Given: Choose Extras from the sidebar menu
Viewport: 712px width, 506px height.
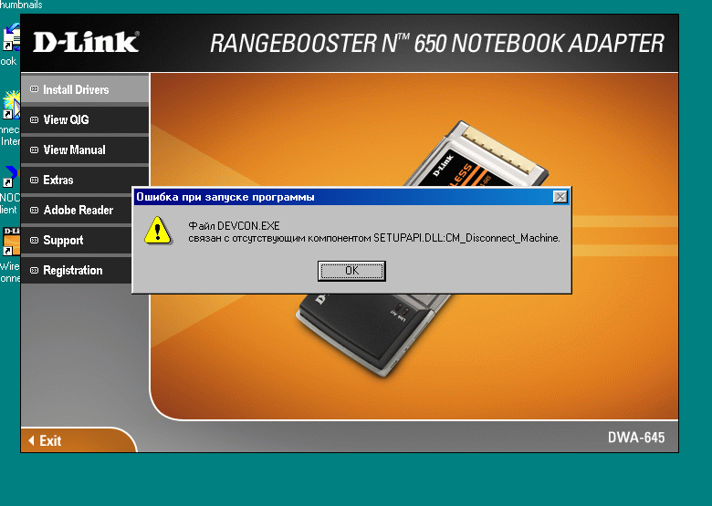Looking at the screenshot, I should click(x=85, y=180).
